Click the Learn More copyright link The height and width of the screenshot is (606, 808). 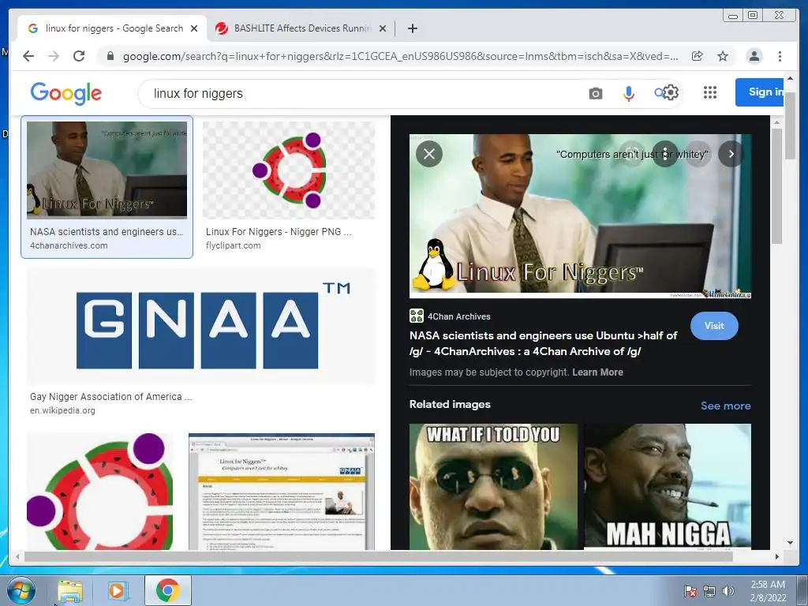[x=597, y=372]
